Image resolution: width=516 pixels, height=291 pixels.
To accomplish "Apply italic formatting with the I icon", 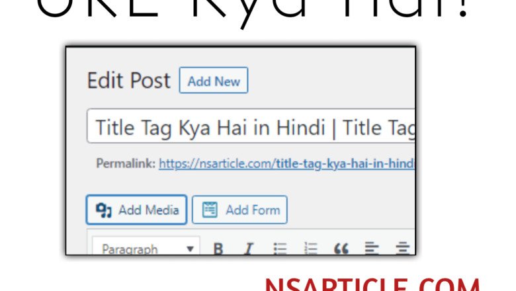I will [249, 249].
